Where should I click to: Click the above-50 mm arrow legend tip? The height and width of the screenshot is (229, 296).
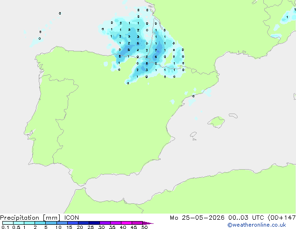[x=148, y=223]
